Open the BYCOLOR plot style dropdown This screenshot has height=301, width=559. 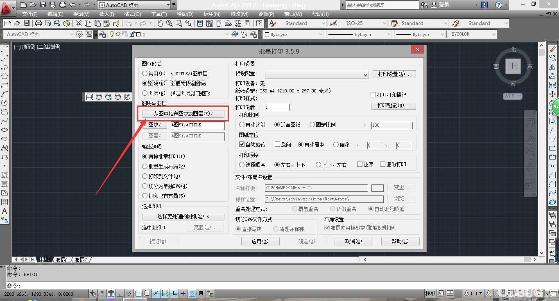pos(473,34)
